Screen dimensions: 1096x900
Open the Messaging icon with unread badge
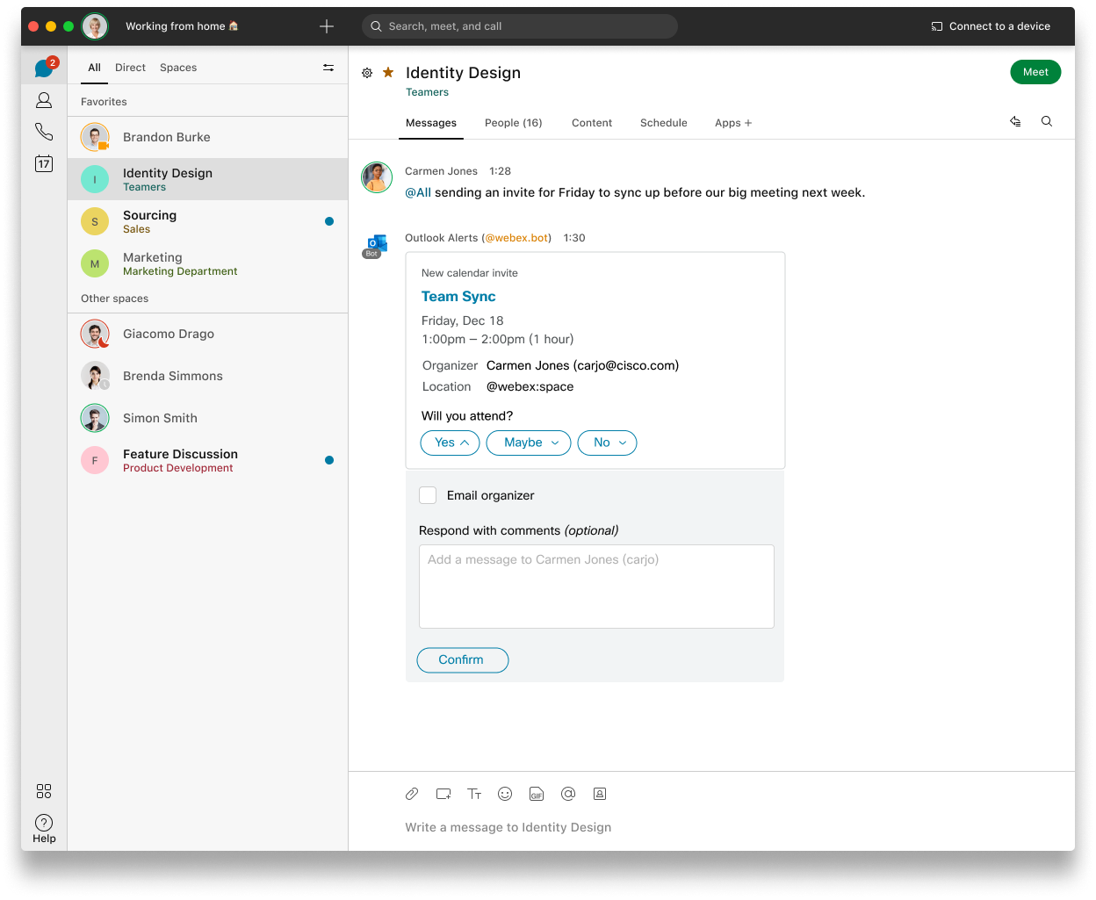coord(44,68)
